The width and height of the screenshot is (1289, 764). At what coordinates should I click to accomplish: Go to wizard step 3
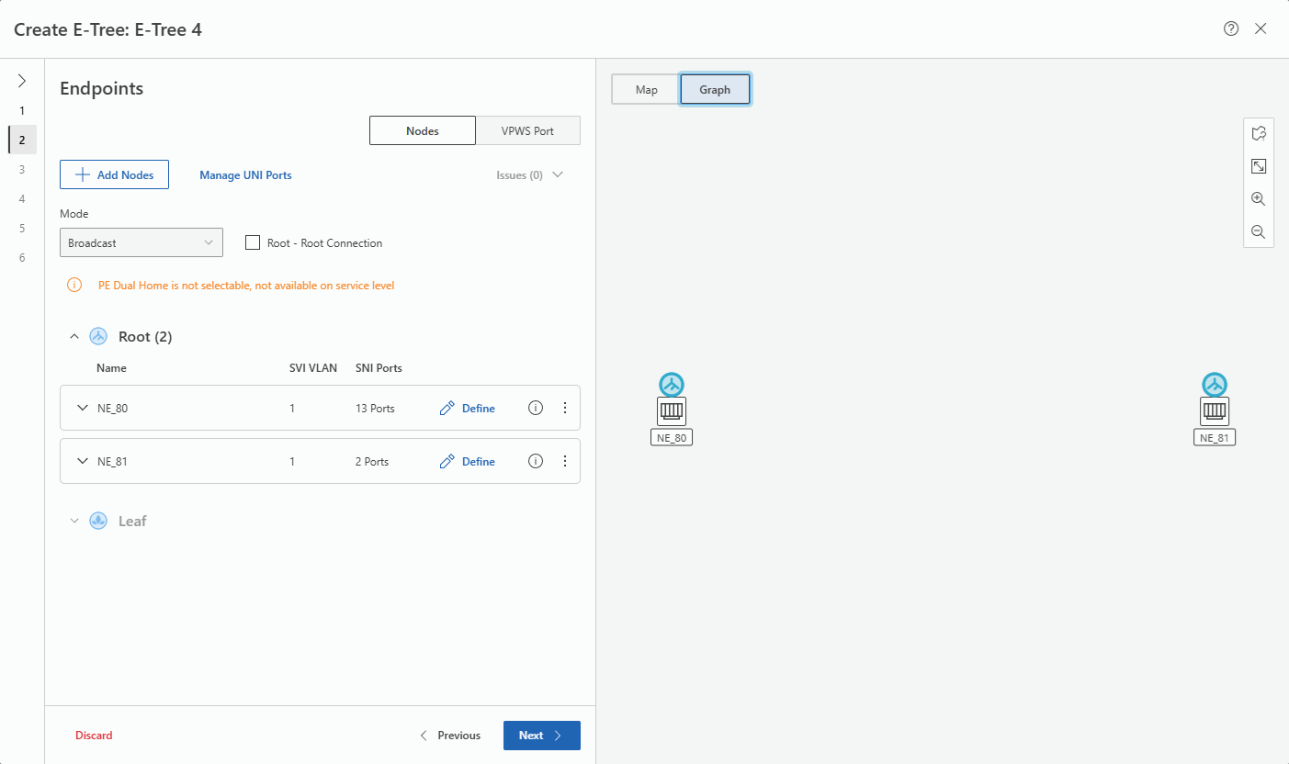[22, 169]
